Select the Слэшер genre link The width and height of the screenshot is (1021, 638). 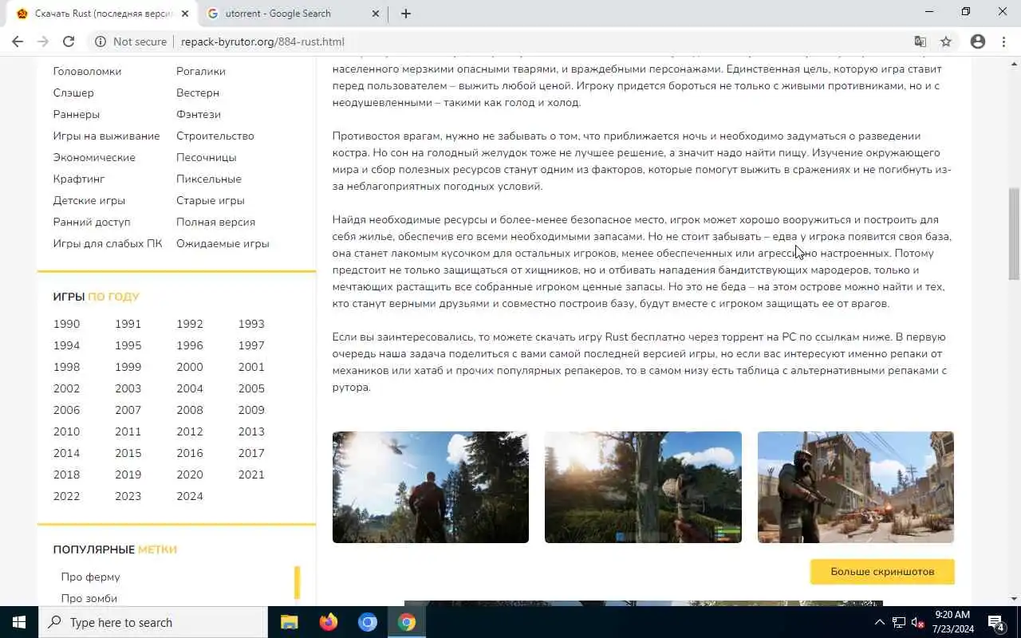[73, 93]
